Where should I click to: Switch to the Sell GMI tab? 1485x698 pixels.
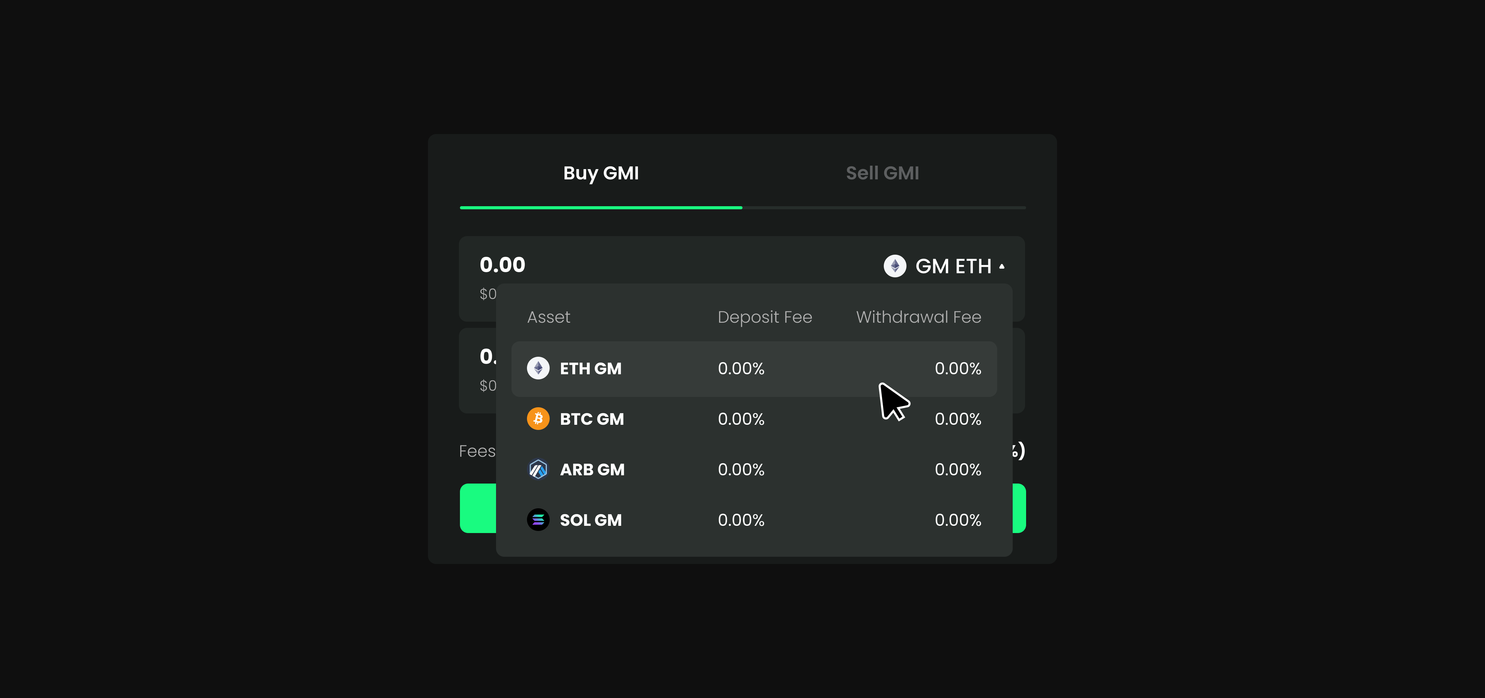tap(883, 173)
